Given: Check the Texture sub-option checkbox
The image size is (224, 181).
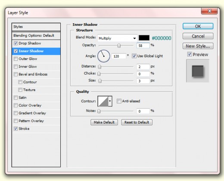Looking at the screenshot, I should [20, 90].
